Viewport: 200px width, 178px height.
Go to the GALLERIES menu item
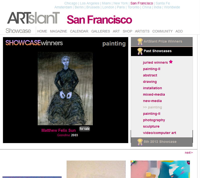click(100, 31)
